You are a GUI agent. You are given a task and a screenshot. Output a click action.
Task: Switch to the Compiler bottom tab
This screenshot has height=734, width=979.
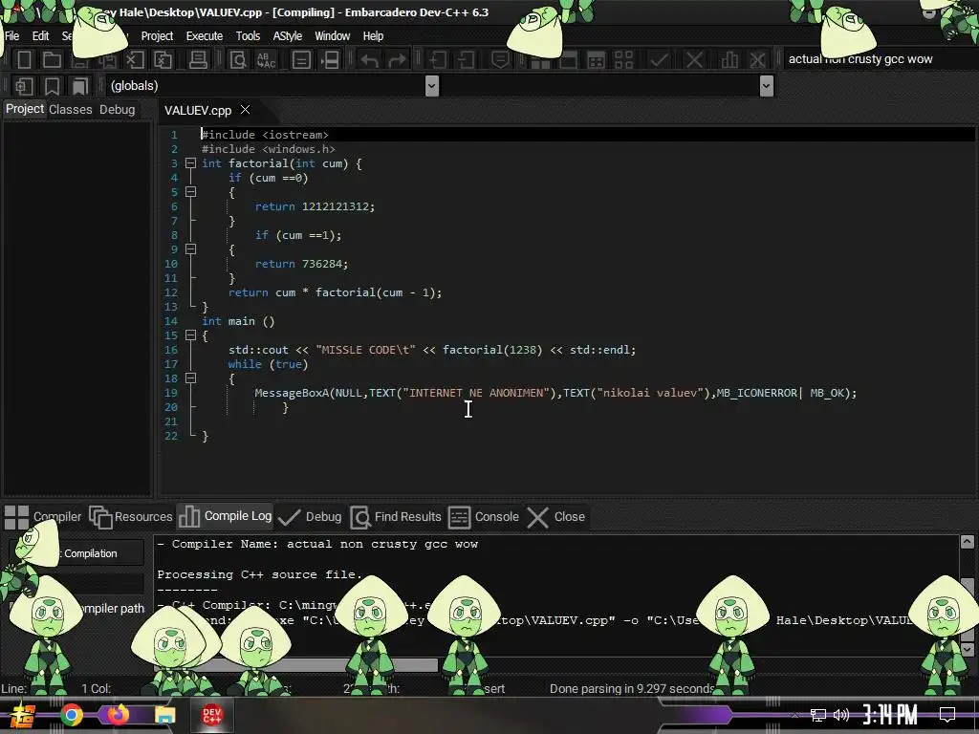pyautogui.click(x=42, y=517)
